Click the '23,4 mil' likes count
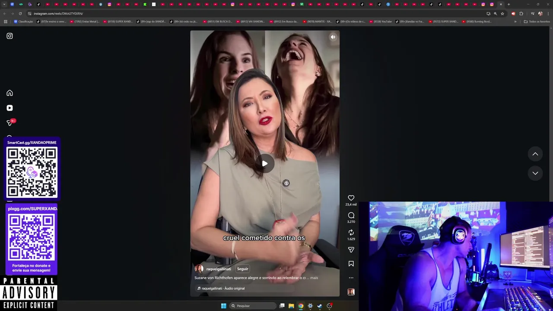 click(351, 204)
